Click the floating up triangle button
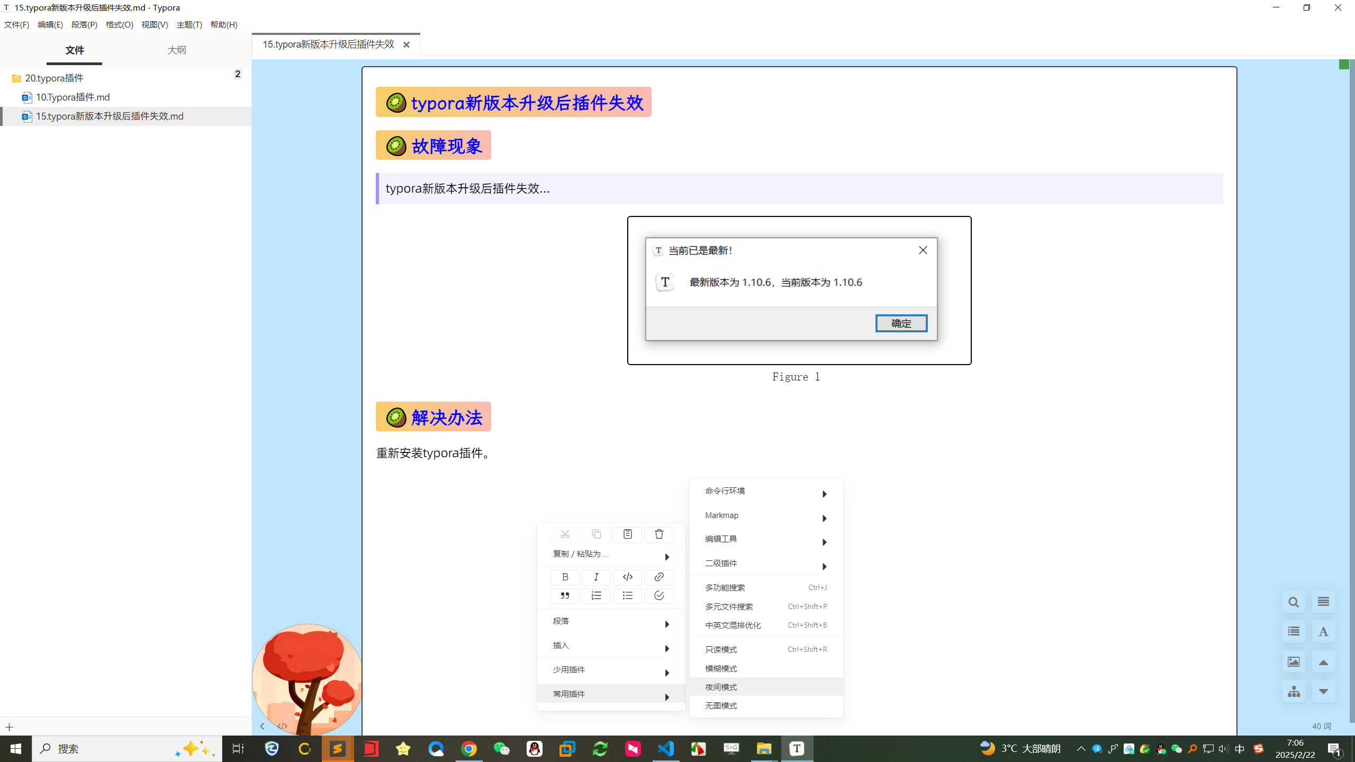 1323,661
